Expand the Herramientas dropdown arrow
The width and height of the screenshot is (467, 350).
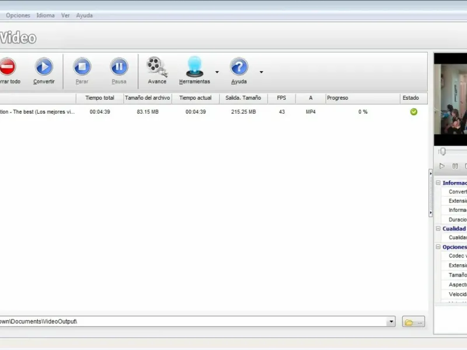[x=217, y=72]
